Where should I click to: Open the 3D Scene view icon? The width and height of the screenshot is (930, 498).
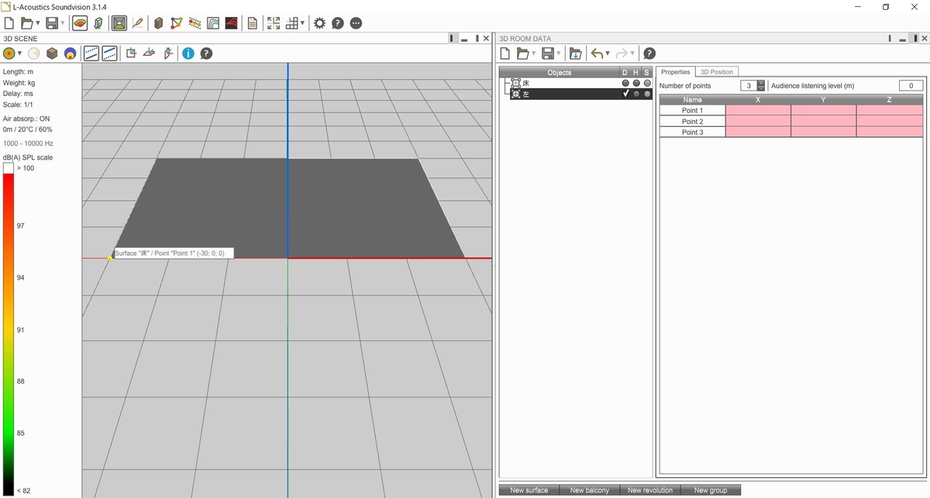80,23
